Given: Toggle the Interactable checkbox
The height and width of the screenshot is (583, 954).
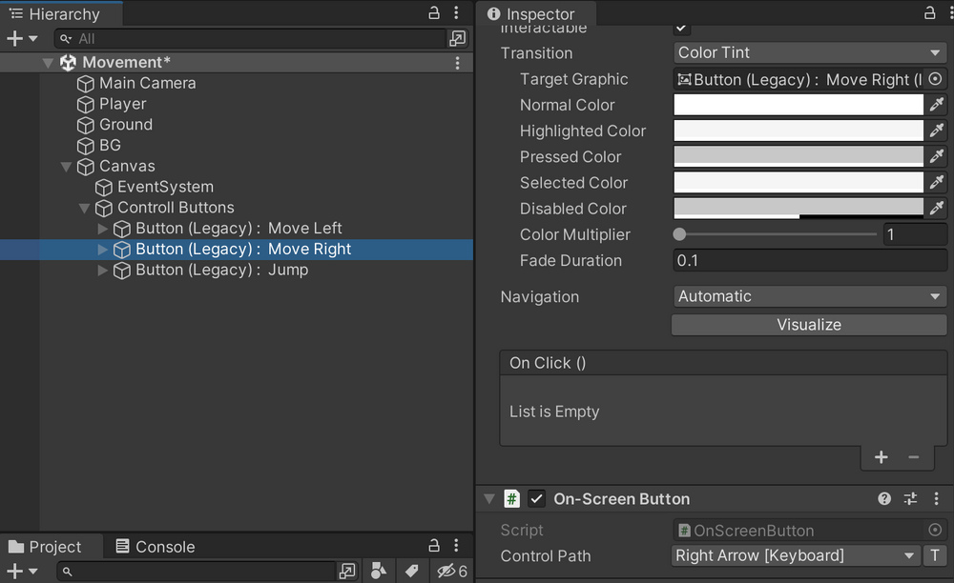Looking at the screenshot, I should tap(681, 28).
